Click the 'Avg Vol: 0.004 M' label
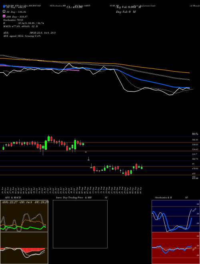 [x=129, y=7]
